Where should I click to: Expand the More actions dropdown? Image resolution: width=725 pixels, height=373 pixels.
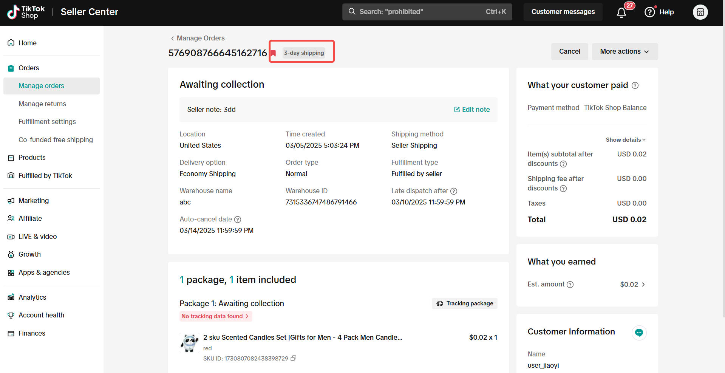tap(625, 51)
